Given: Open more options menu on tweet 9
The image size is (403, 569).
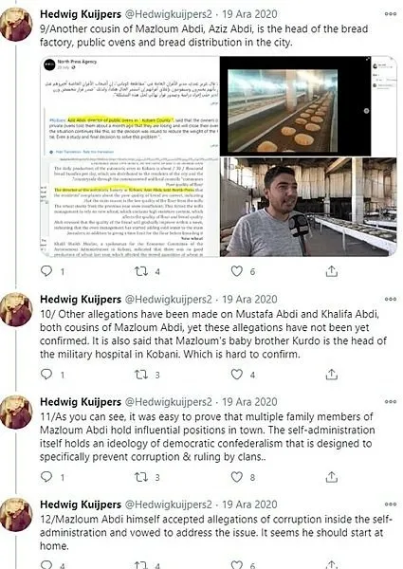Looking at the screenshot, I should [x=391, y=14].
